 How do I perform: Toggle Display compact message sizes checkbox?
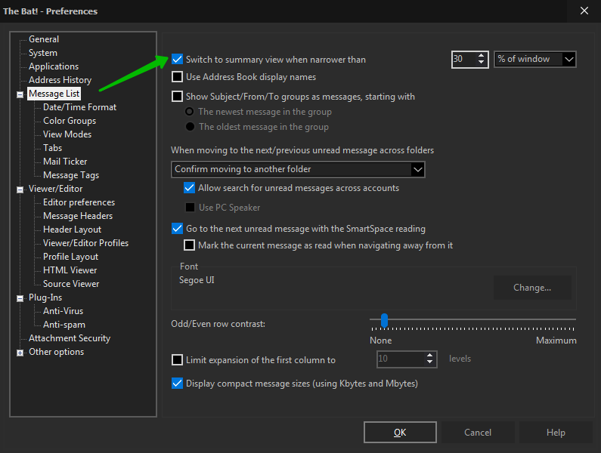click(x=177, y=384)
